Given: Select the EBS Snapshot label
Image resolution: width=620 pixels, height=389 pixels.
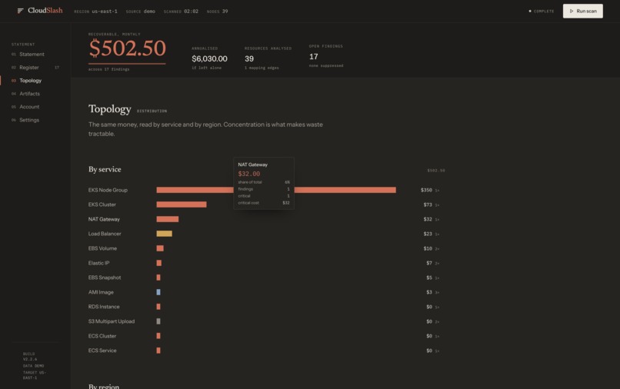Looking at the screenshot, I should coord(105,278).
